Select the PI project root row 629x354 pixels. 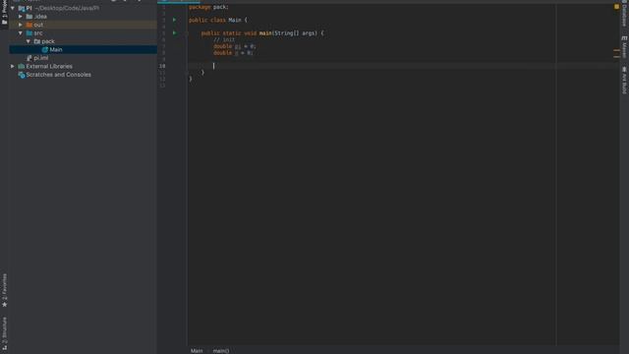point(83,8)
